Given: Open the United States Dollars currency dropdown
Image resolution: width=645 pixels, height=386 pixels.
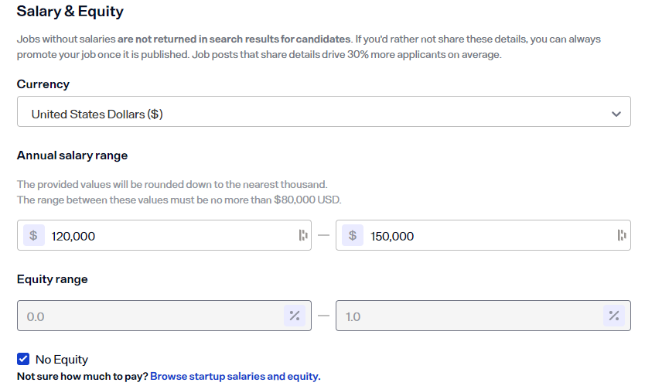Looking at the screenshot, I should tap(309, 114).
